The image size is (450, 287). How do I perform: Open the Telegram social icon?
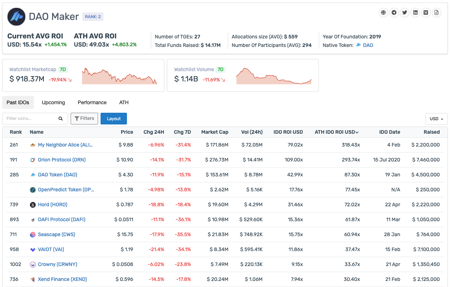point(394,13)
